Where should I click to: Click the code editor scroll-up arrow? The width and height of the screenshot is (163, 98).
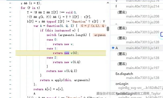pos(108,3)
